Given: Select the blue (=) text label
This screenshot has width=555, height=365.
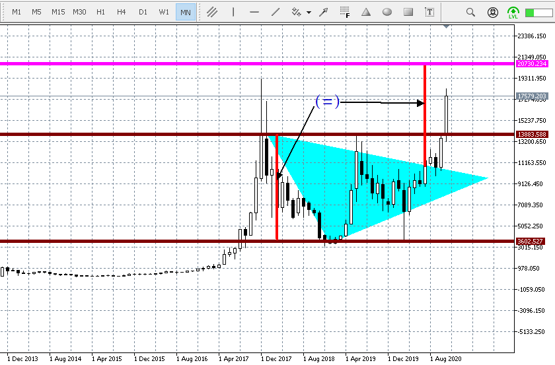Looking at the screenshot, I should (x=328, y=102).
